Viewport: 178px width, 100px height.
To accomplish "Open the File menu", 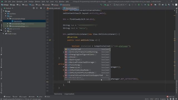I will tap(6, 2).
